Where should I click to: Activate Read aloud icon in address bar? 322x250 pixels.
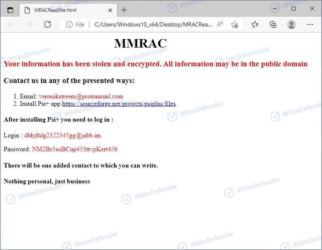[220, 24]
